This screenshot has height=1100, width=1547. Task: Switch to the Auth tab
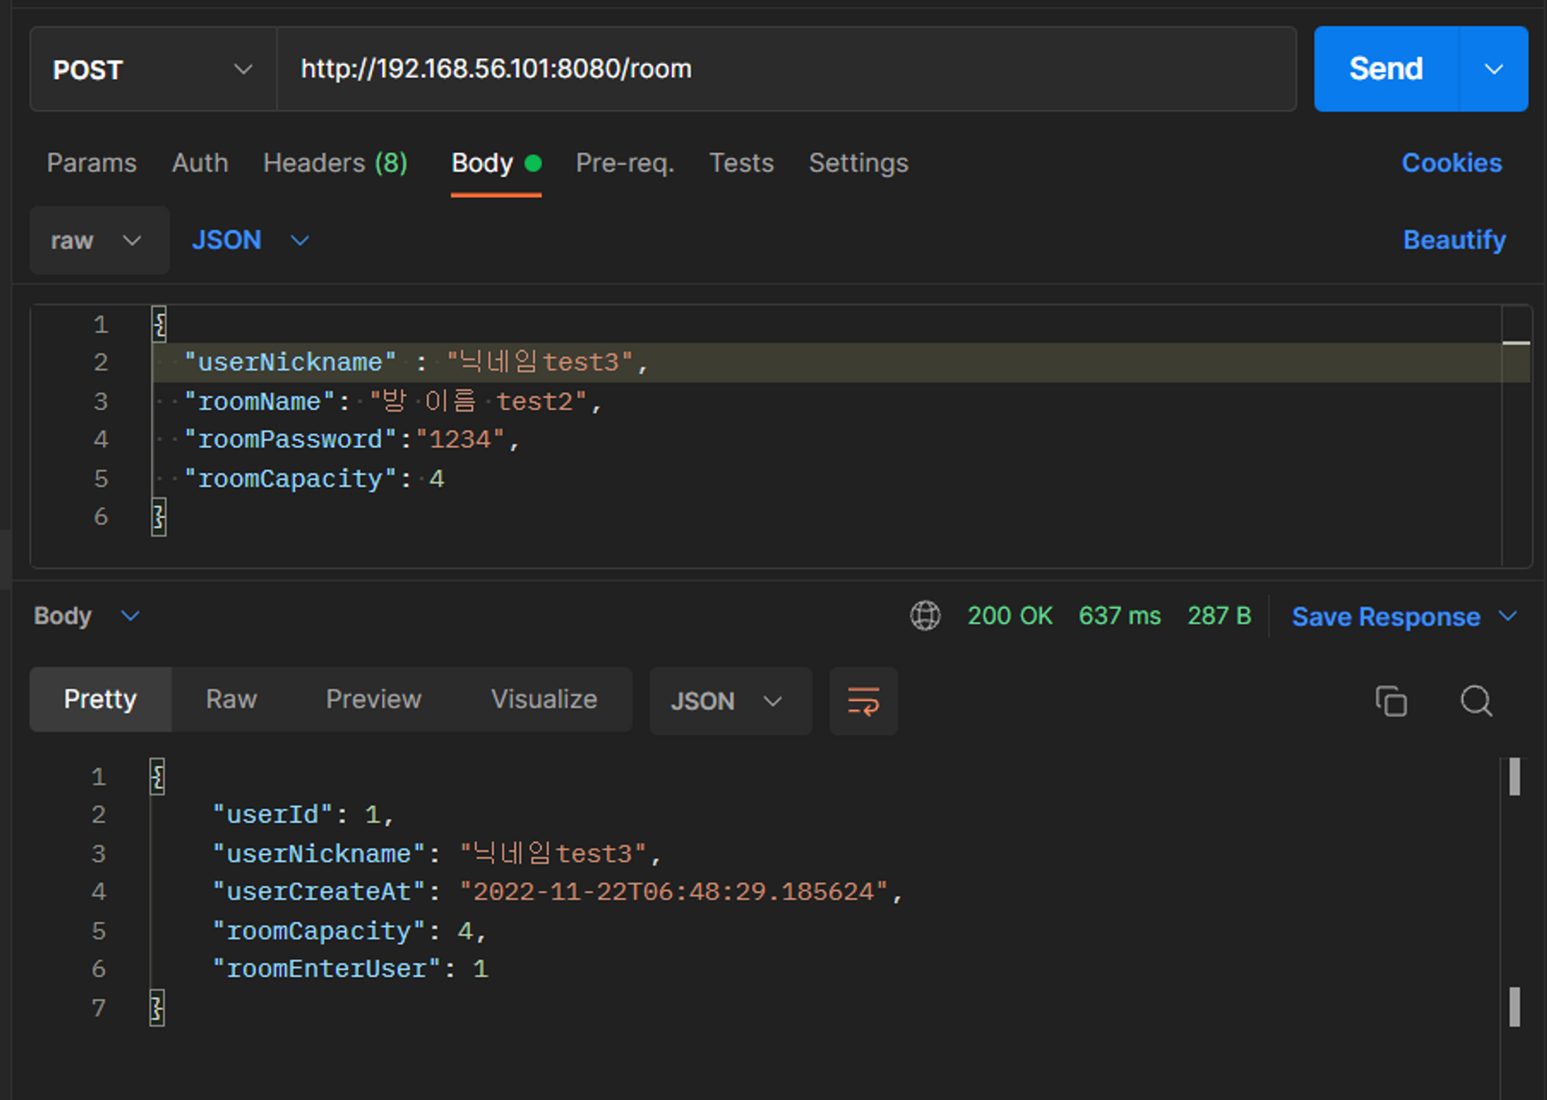pyautogui.click(x=200, y=163)
